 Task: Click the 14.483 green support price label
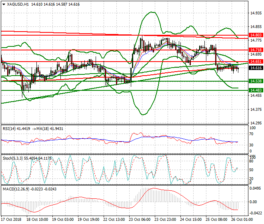pyautogui.click(x=256, y=90)
